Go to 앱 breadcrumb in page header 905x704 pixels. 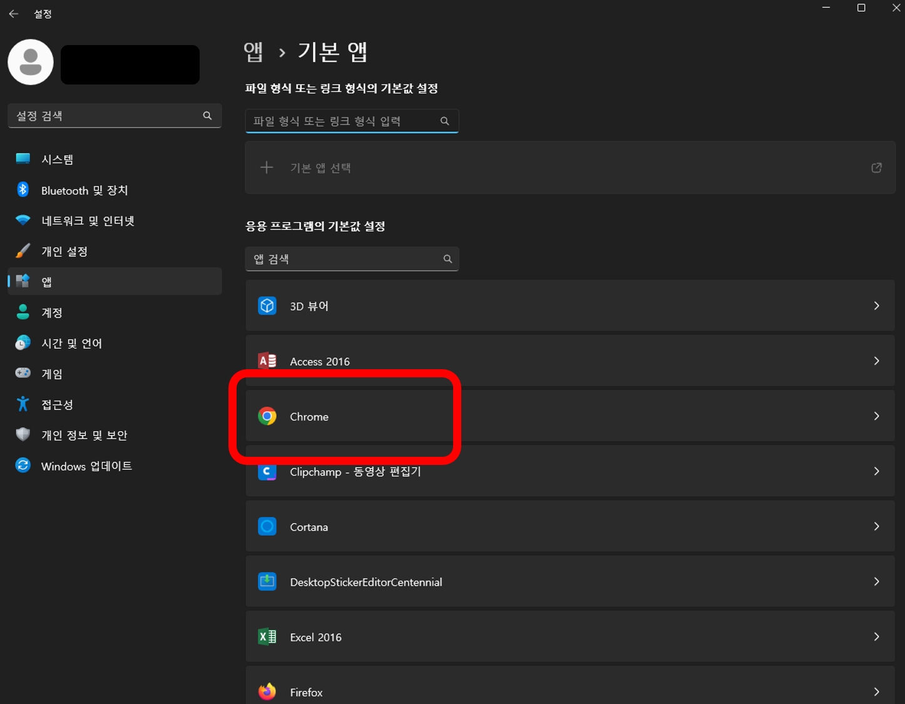[253, 52]
